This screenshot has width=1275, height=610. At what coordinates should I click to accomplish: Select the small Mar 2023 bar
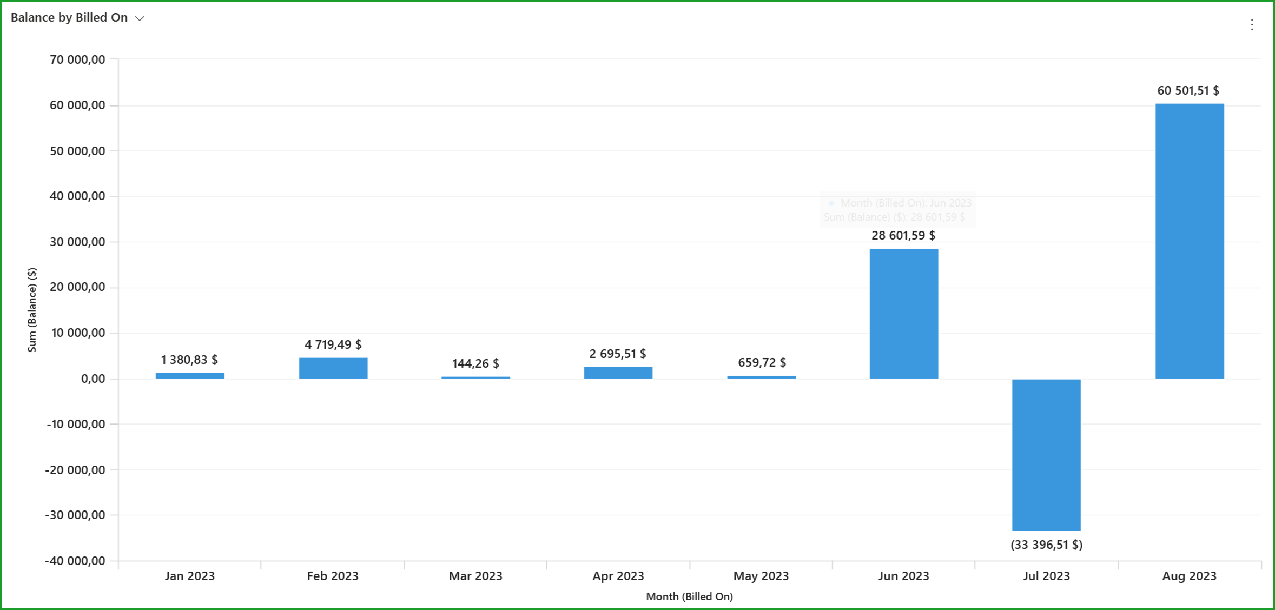(475, 376)
